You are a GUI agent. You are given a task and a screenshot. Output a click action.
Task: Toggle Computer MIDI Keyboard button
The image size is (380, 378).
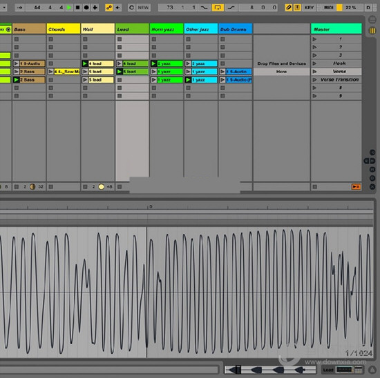point(297,8)
